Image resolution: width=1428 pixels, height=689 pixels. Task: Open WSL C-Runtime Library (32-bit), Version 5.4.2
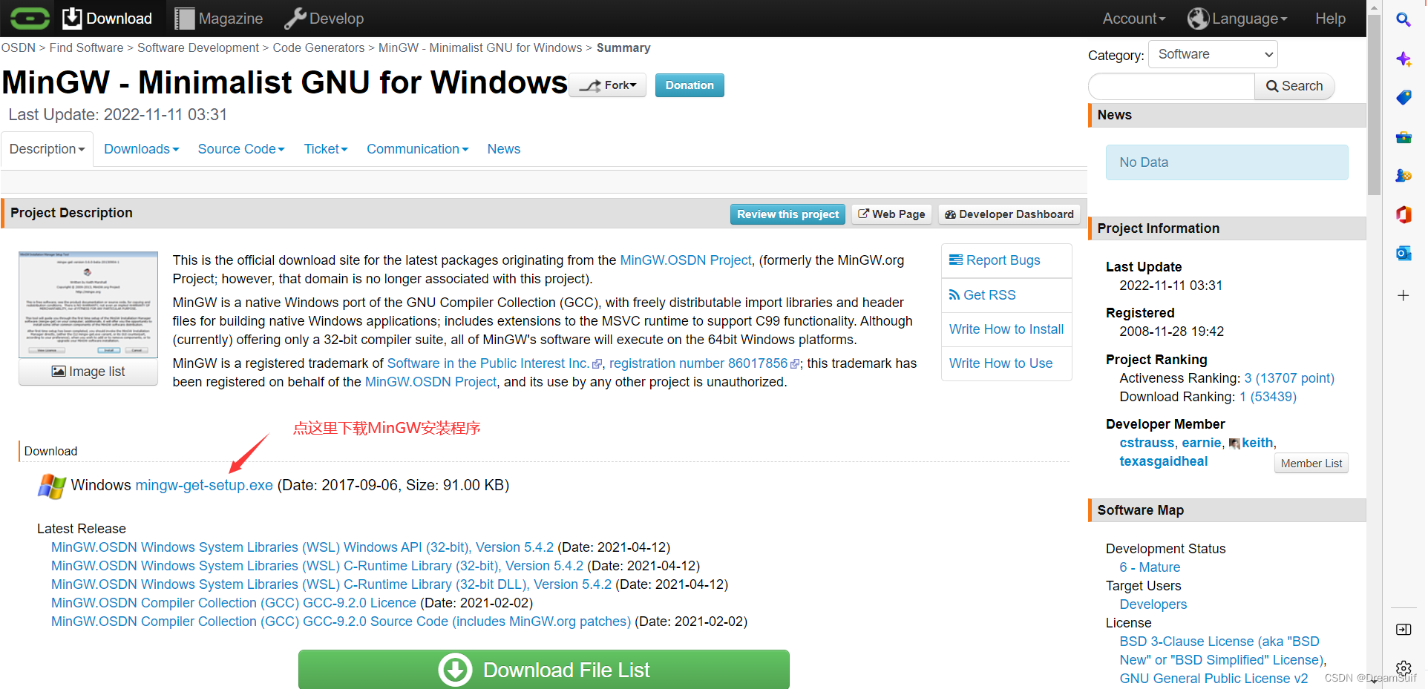pyautogui.click(x=317, y=566)
